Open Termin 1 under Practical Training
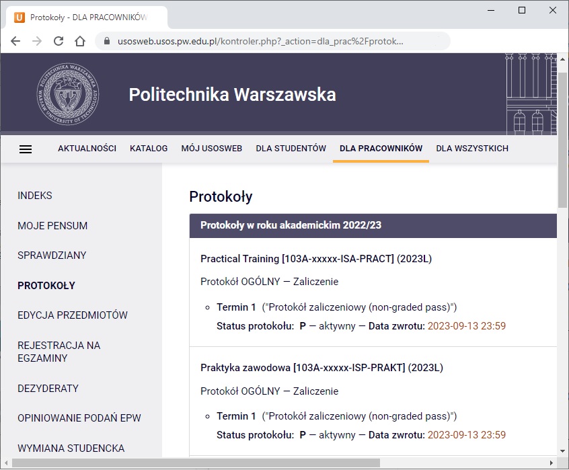 (236, 307)
